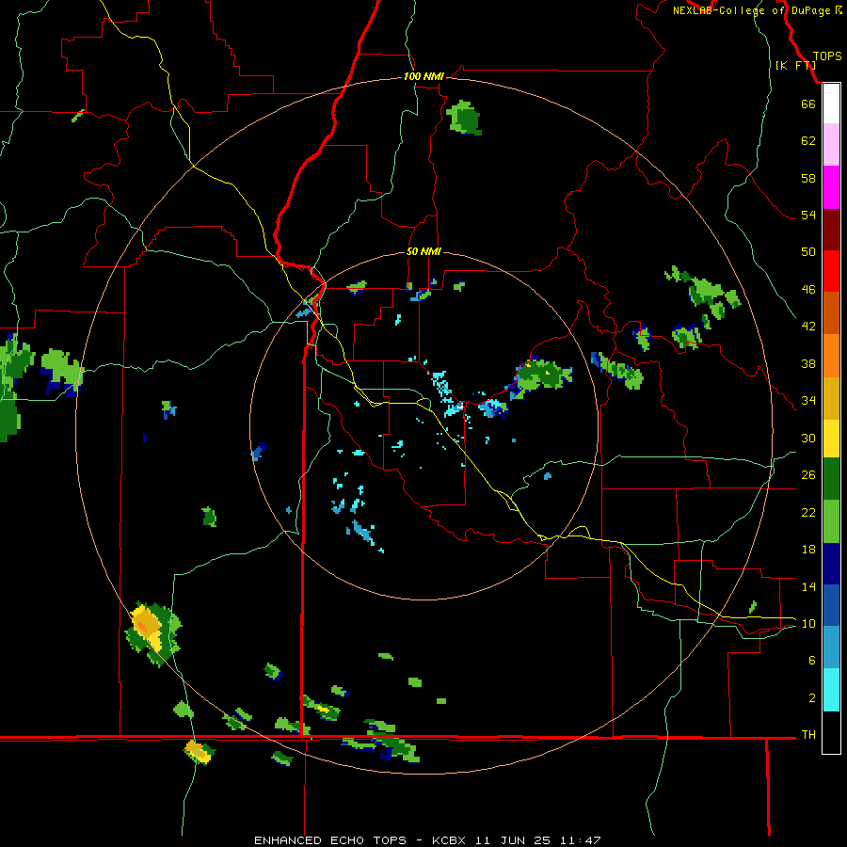Image resolution: width=847 pixels, height=847 pixels.
Task: Click the dark green legend swatch
Action: point(831,479)
